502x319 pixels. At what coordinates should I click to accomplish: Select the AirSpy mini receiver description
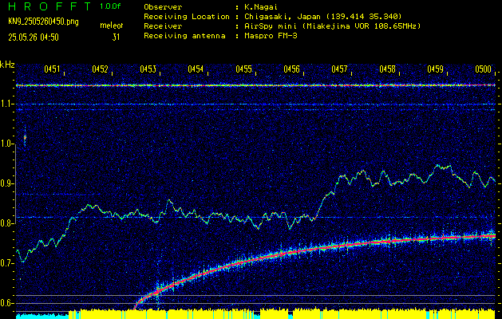(332, 26)
